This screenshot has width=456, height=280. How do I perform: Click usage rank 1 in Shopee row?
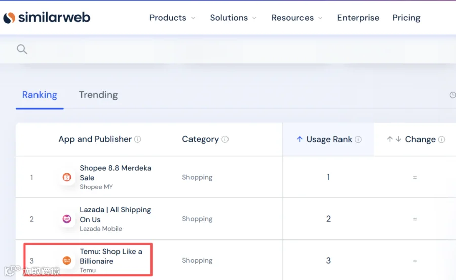pos(328,177)
